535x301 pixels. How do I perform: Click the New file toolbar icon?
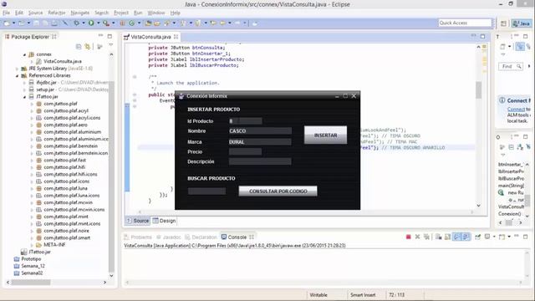click(7, 23)
